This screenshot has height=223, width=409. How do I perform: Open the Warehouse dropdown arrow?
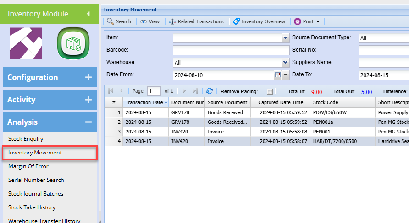tap(285, 63)
